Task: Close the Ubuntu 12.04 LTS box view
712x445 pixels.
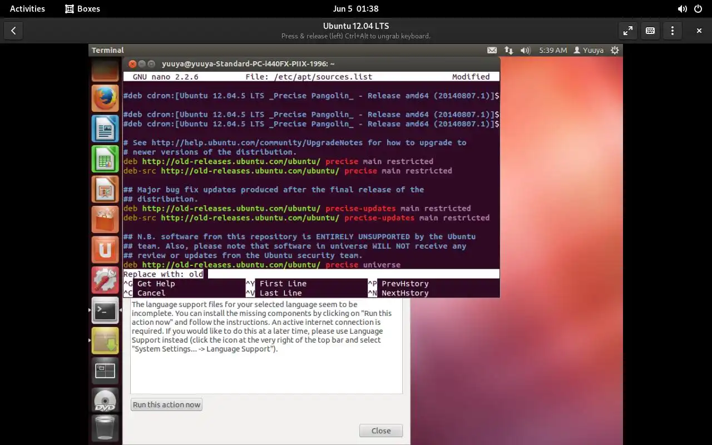Action: tap(699, 31)
